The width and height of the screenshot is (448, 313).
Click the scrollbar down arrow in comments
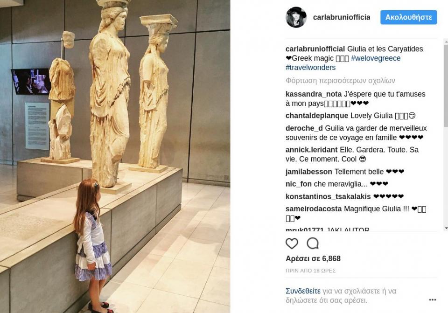pos(446,229)
